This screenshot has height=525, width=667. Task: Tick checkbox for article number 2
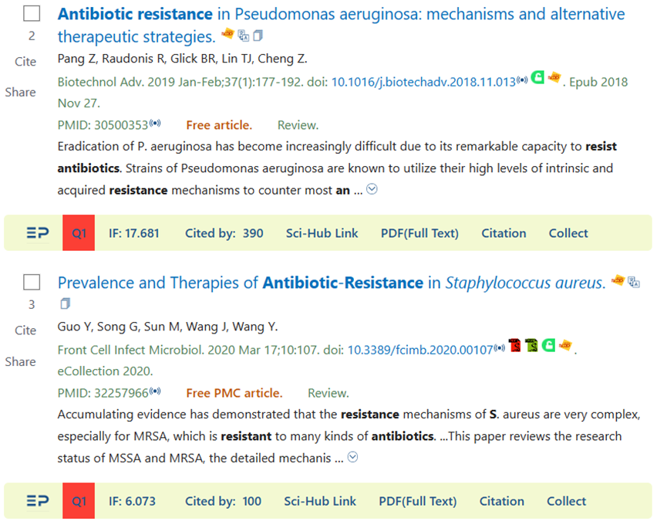click(32, 14)
